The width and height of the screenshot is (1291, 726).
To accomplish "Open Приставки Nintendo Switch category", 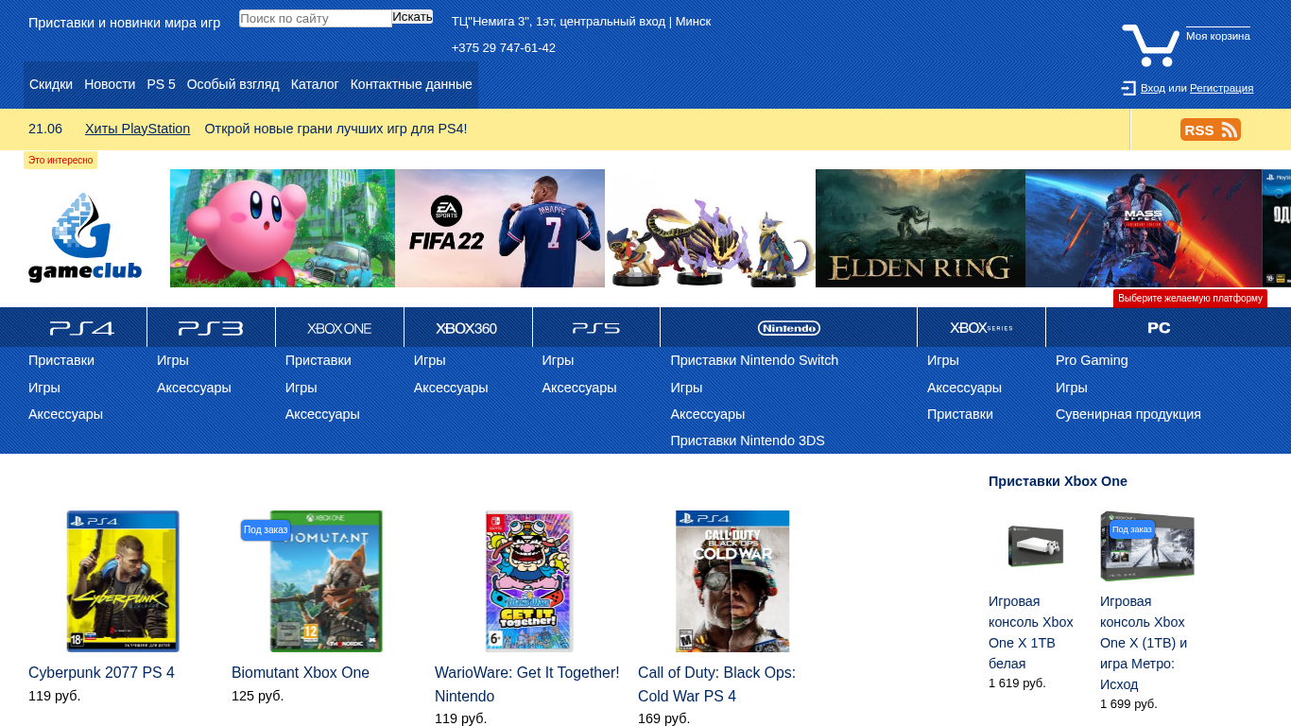I will (x=754, y=360).
